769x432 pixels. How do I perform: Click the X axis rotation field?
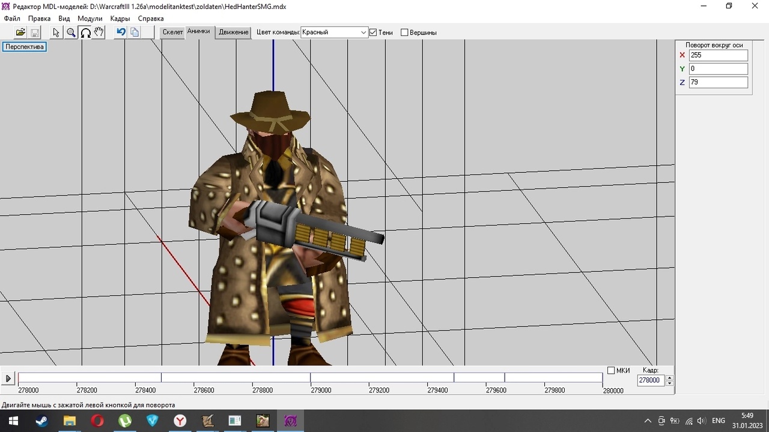tap(718, 55)
